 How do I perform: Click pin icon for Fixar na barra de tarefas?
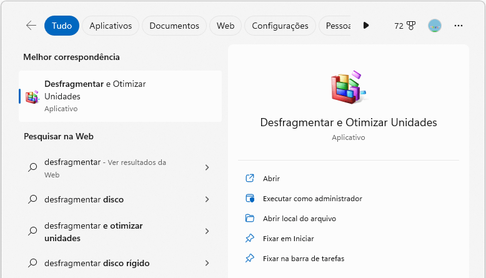point(250,258)
